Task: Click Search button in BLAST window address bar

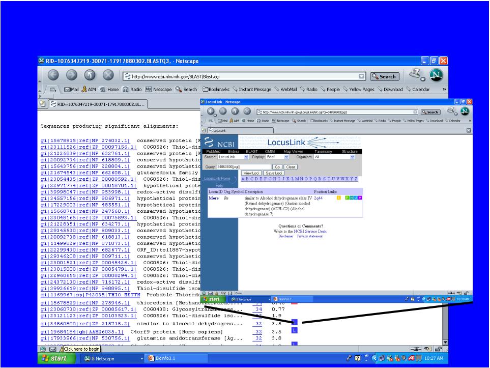Action: pos(385,76)
